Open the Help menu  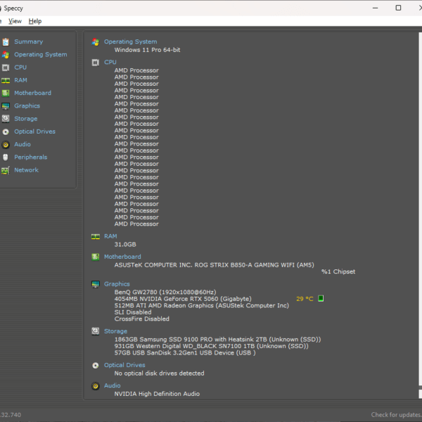35,21
